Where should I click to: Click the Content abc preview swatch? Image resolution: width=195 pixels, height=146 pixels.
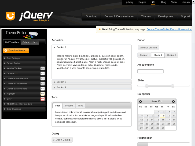[43, 73]
